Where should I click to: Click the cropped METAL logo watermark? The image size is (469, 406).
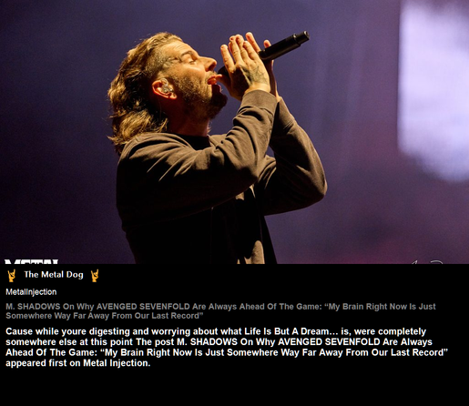pos(31,261)
